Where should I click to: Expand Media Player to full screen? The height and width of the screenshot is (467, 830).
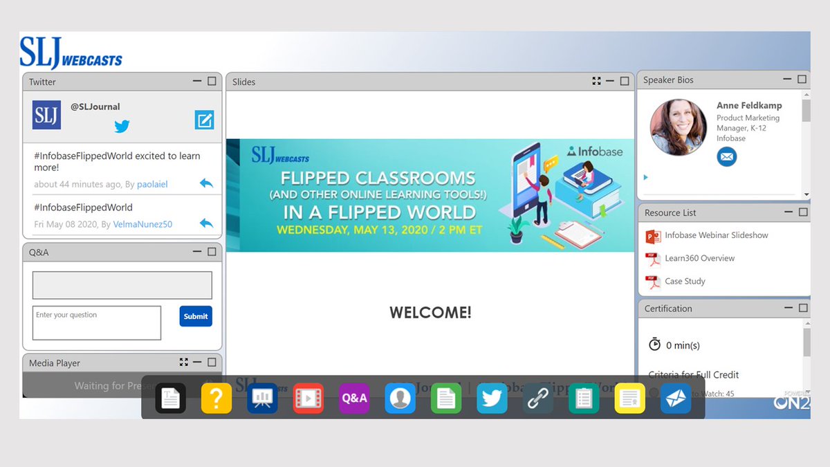(183, 362)
